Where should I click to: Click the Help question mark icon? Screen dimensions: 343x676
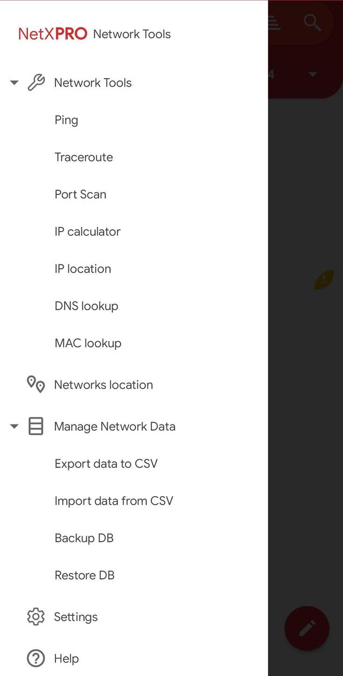36,658
